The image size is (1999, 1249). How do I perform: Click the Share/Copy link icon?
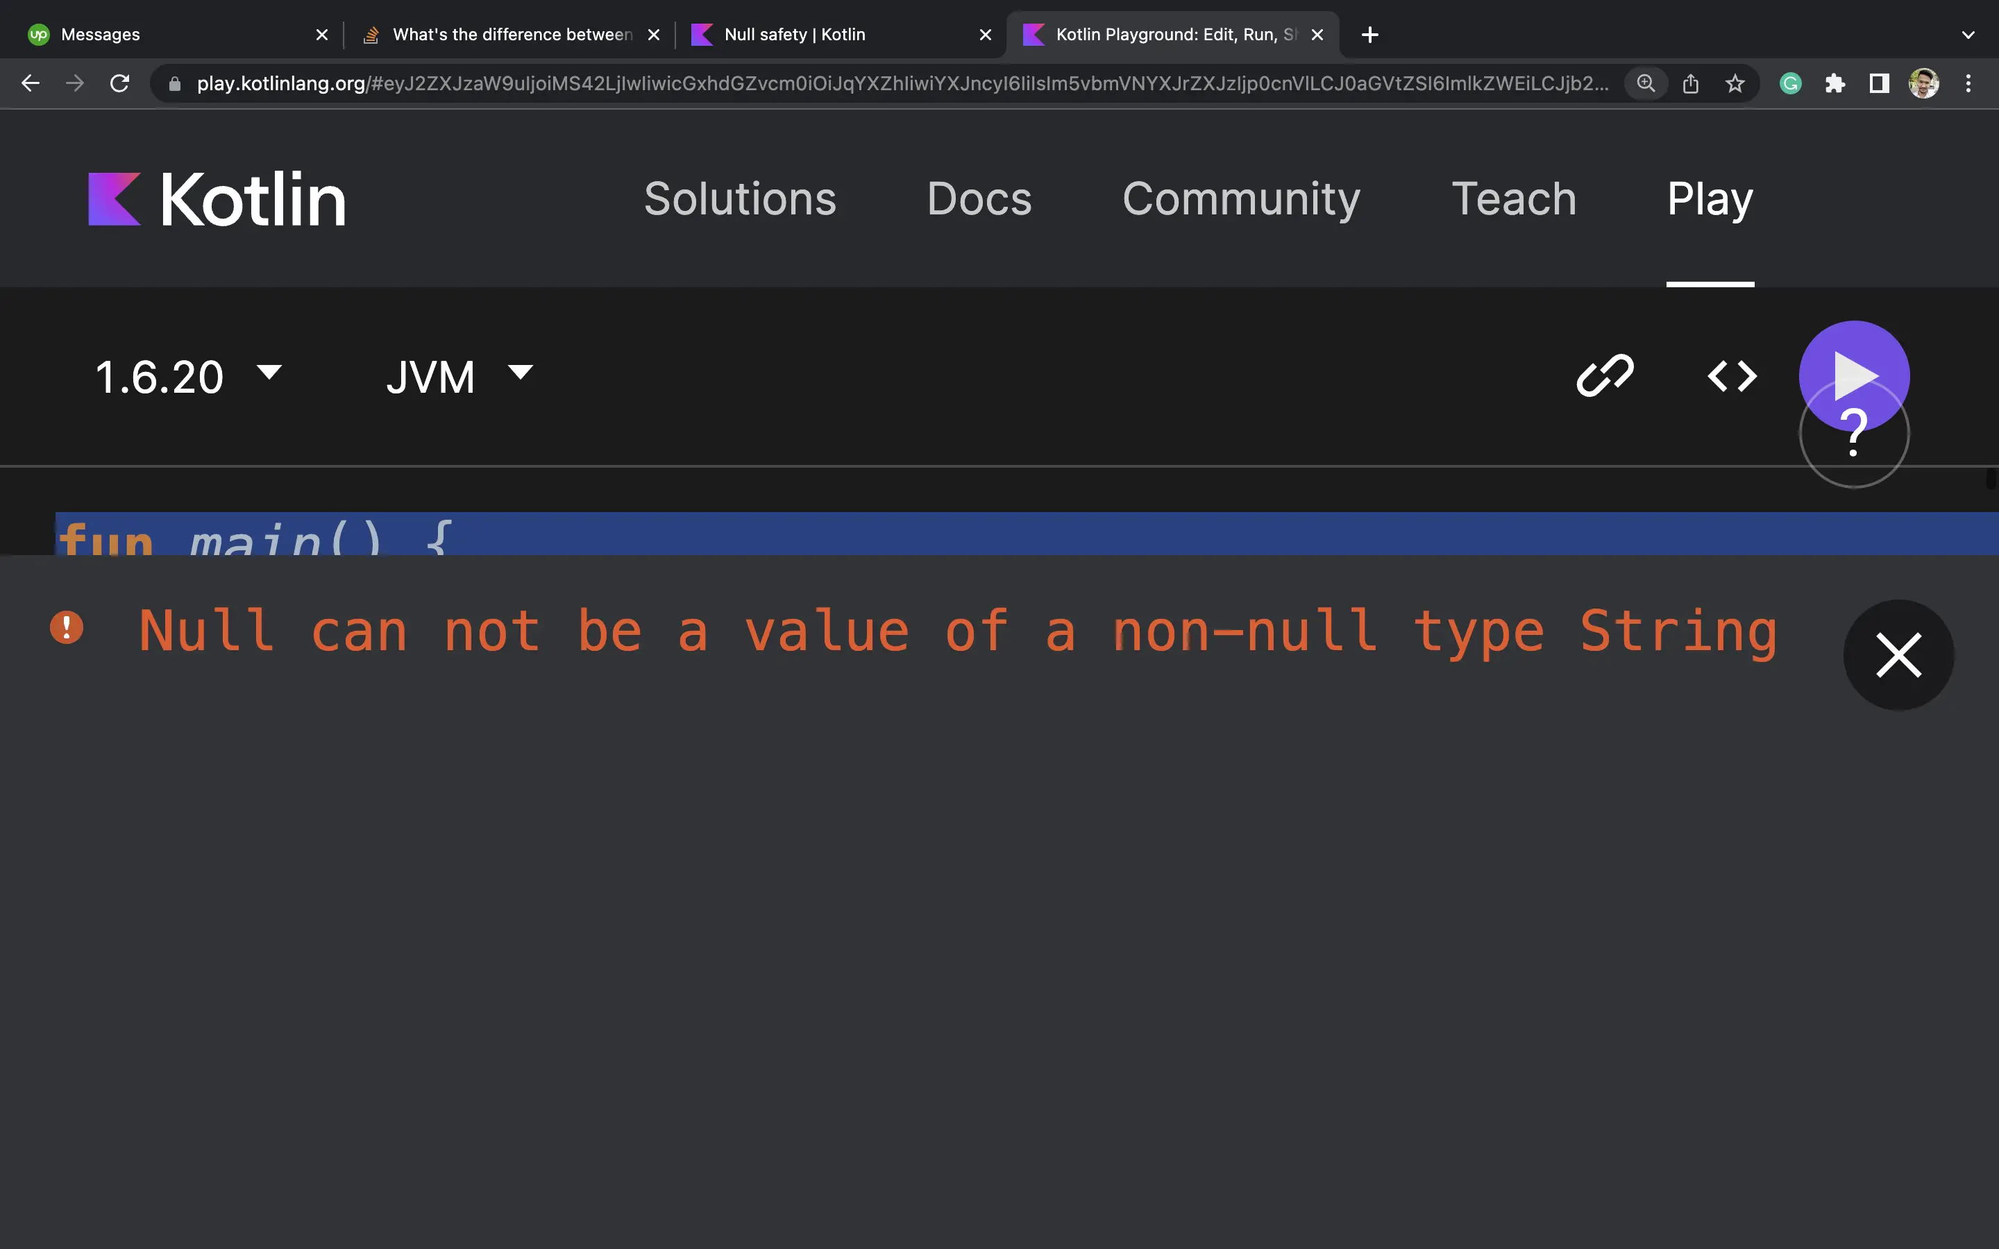(x=1606, y=375)
